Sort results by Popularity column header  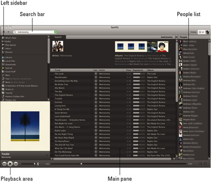tap(139, 70)
